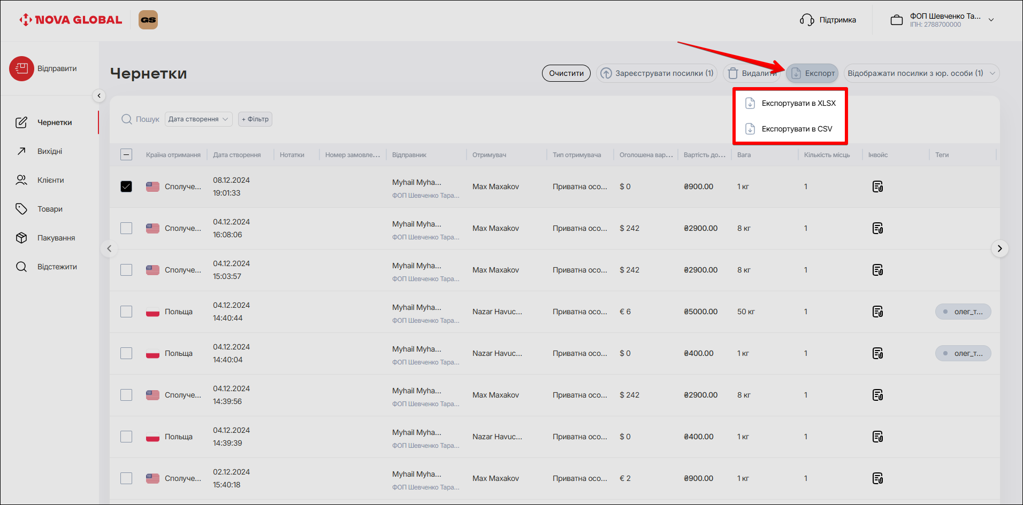Open invoice icon for the 08.12.2024 row
This screenshot has height=505, width=1023.
point(877,187)
